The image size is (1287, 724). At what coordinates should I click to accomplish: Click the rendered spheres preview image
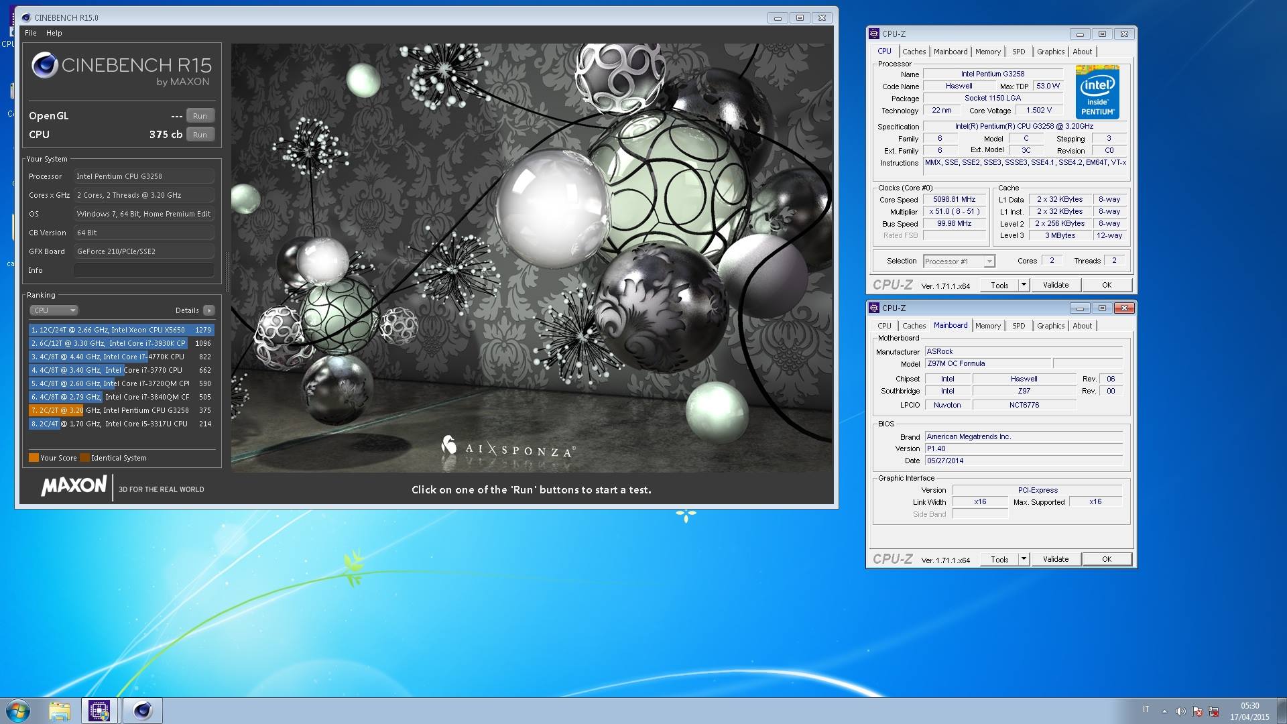pos(532,258)
